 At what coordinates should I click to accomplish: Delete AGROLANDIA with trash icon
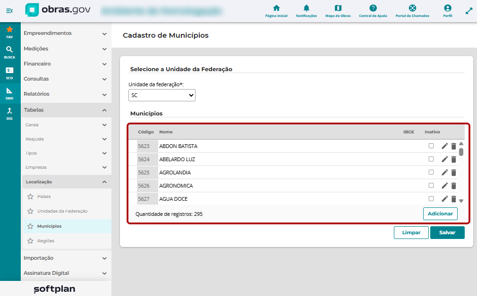click(453, 173)
